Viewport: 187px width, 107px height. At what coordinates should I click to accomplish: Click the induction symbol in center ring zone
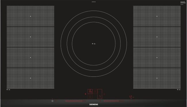coord(94,44)
